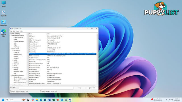Launch PowerPoint from the taskbar
This screenshot has height=102, width=182.
(x=58, y=100)
